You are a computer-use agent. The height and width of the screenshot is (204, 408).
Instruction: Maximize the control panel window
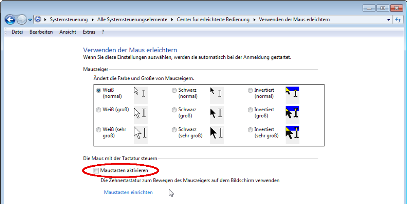pos(383,8)
